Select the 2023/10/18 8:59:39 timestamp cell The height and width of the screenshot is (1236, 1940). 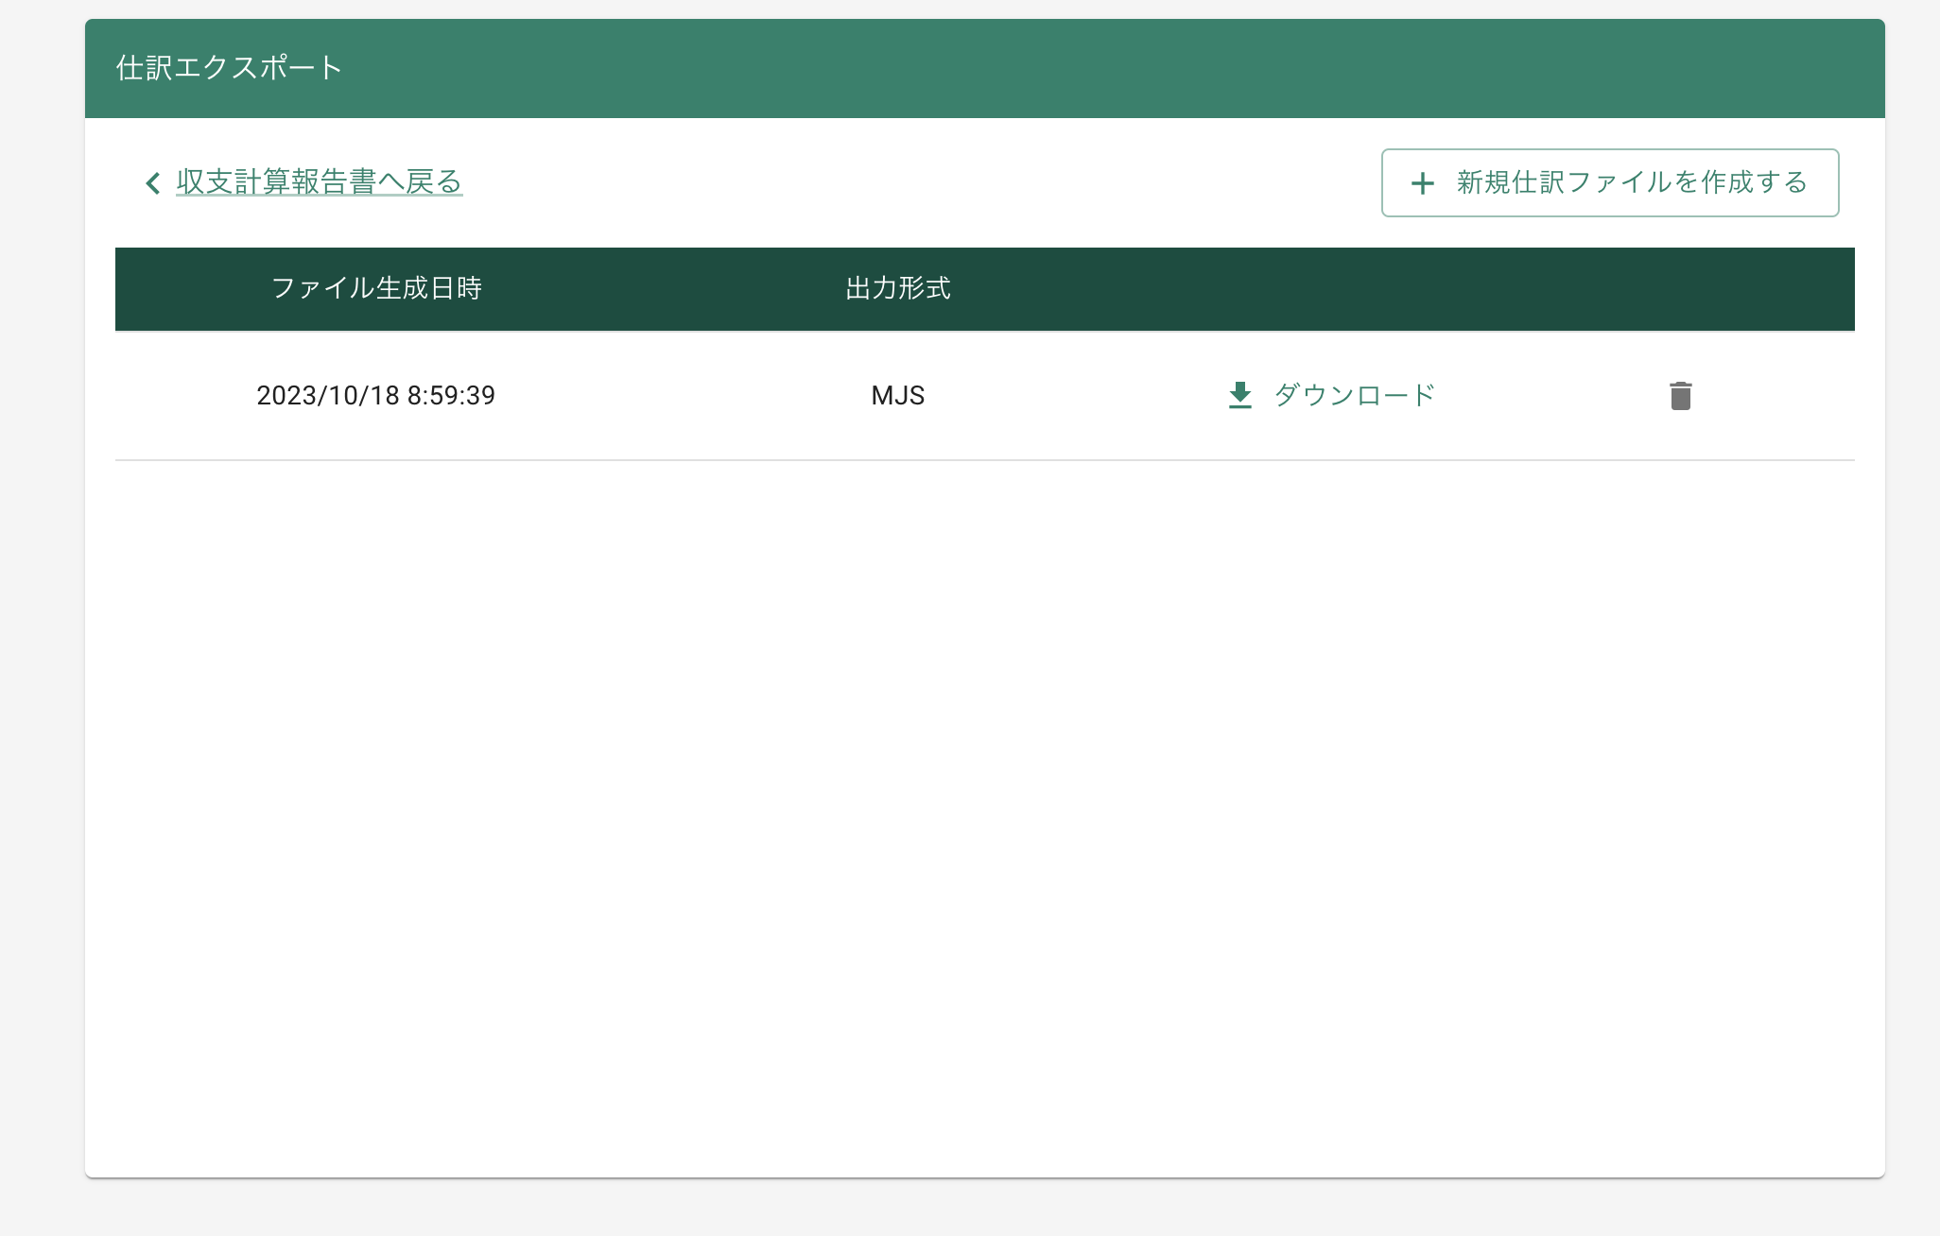(x=376, y=395)
